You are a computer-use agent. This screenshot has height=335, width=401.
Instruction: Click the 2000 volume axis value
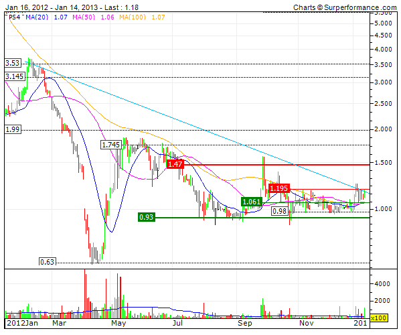(x=382, y=300)
